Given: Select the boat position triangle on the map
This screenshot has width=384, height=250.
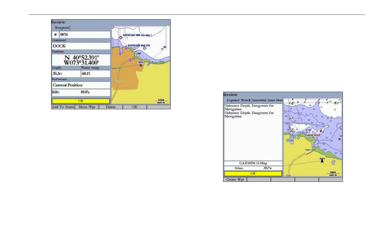Looking at the screenshot, I should (322, 161).
